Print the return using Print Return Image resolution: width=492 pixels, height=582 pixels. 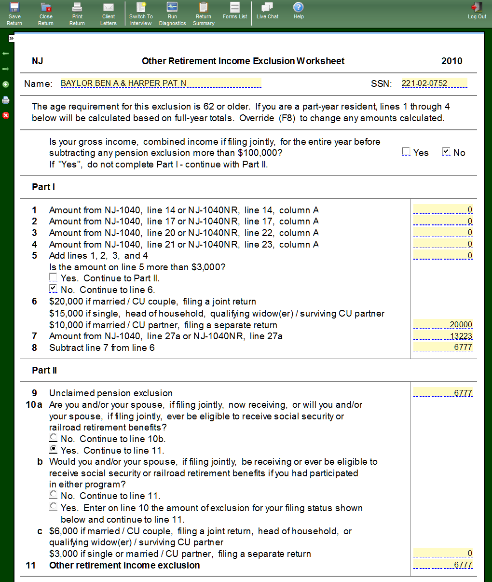click(77, 13)
